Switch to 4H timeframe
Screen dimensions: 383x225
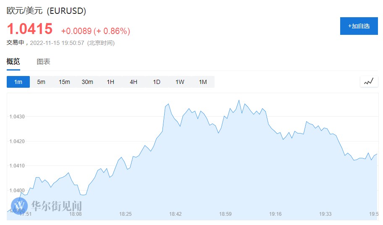click(134, 82)
